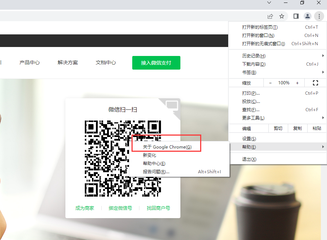Bookmark this page with star icon
Screen dimensions: 327x240
[x=282, y=16]
